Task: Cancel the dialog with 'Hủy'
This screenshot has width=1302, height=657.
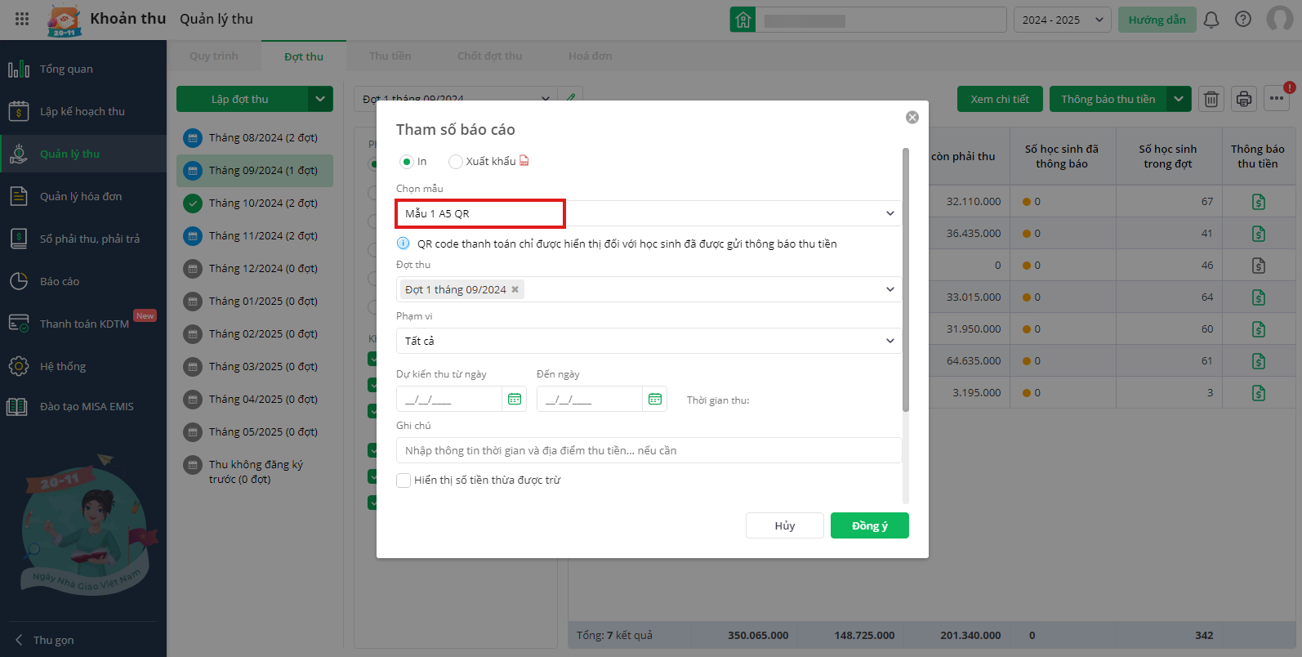Action: [784, 525]
